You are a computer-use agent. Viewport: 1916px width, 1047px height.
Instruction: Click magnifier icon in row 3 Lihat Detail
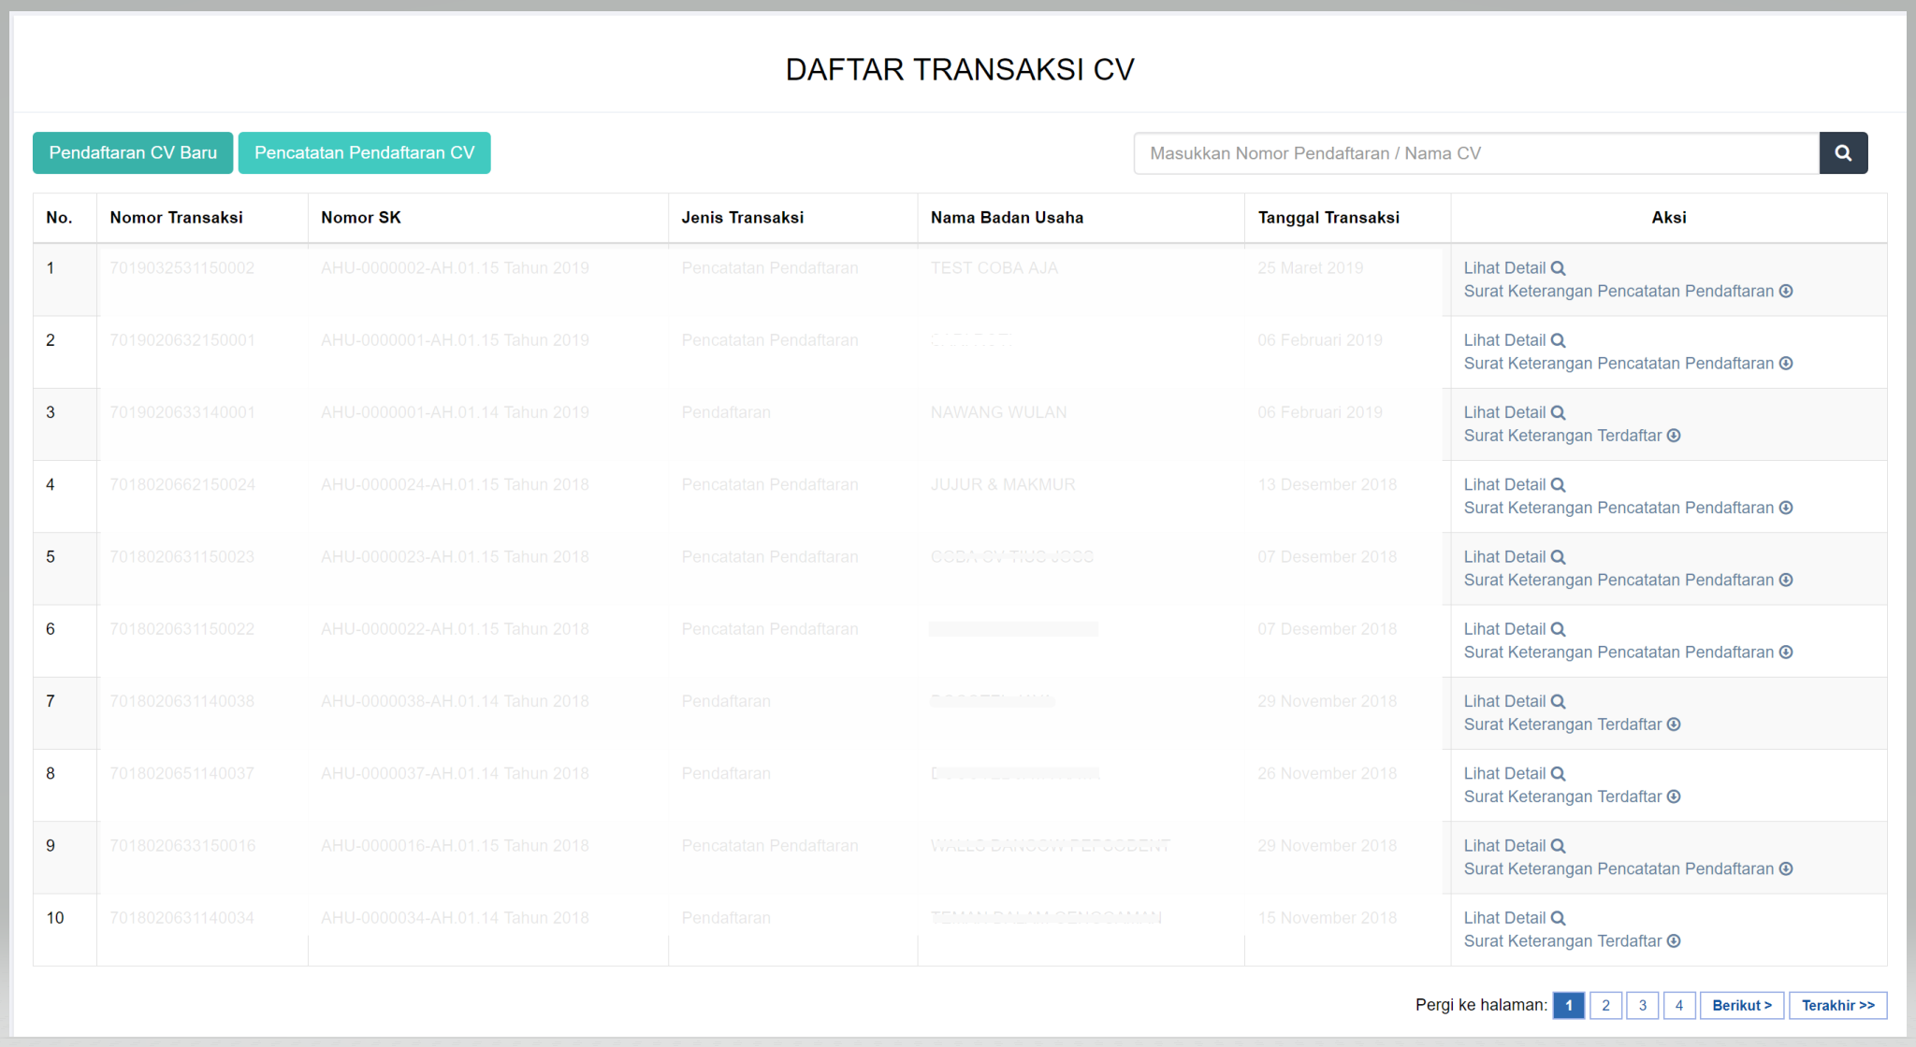[x=1558, y=413]
